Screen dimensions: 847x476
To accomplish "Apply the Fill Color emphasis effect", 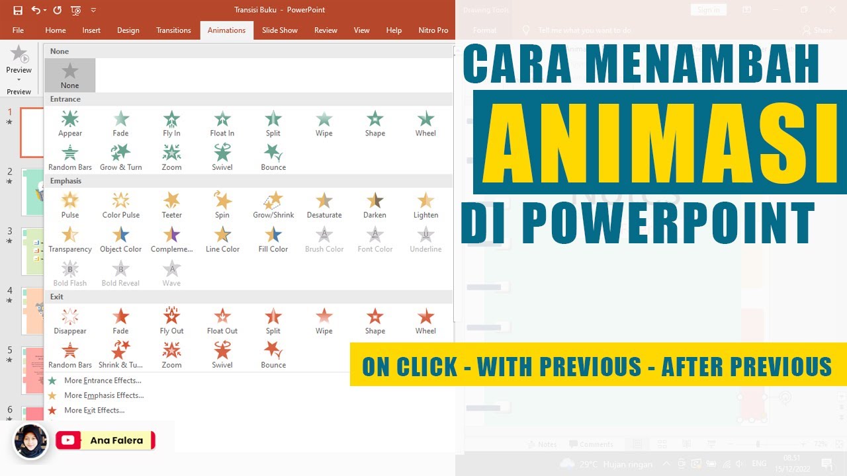I will [x=273, y=240].
